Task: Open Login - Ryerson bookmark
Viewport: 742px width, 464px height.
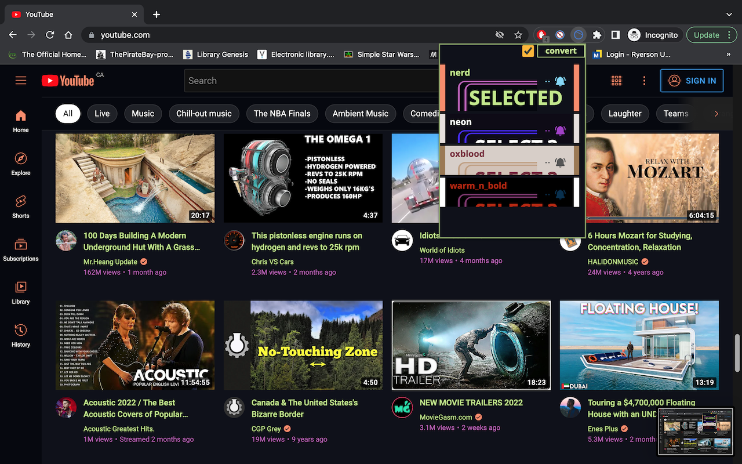Action: pos(632,55)
